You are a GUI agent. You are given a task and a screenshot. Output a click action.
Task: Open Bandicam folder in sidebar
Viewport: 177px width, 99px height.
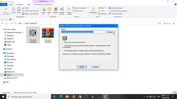click(10, 35)
